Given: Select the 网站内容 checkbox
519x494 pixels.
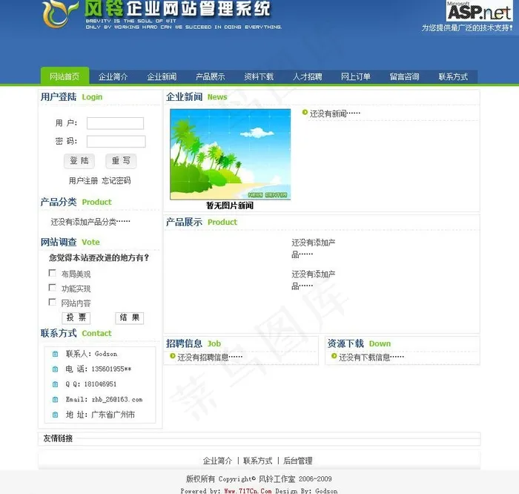Looking at the screenshot, I should coord(53,302).
